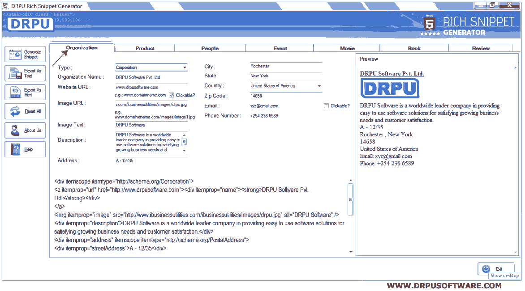Image resolution: width=525 pixels, height=291 pixels.
Task: Click the Address input field
Action: 151,161
